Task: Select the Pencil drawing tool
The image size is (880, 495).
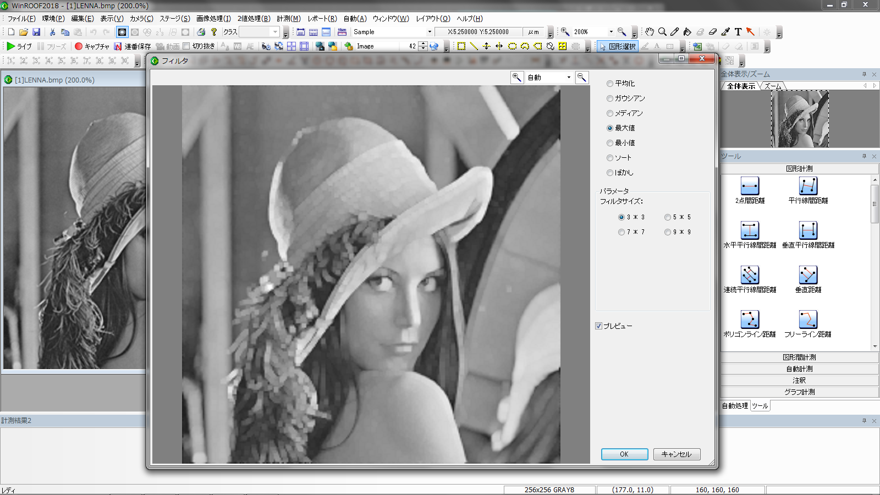Action: click(x=675, y=32)
